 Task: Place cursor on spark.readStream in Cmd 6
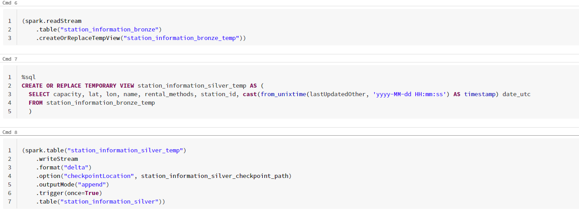click(53, 21)
